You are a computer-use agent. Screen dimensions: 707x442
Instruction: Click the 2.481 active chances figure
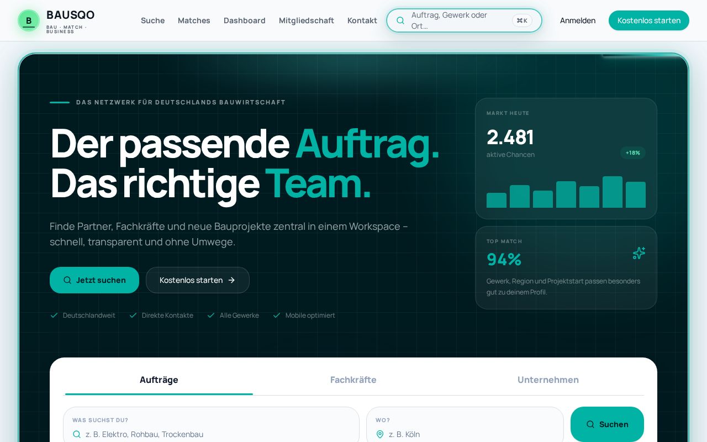510,137
